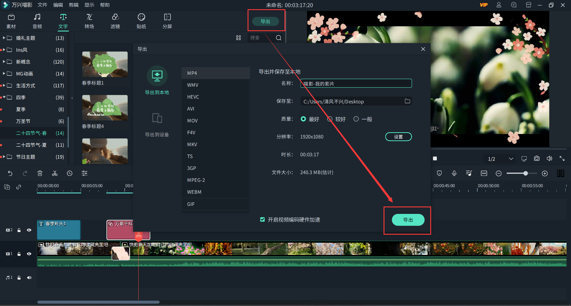Image resolution: width=571 pixels, height=306 pixels.
Task: Click the undo arrow icon
Action: (10, 173)
